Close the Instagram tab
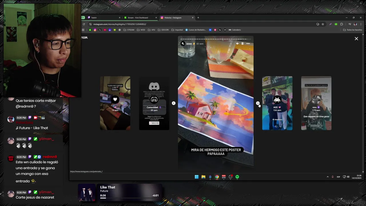Image resolution: width=366 pixels, height=206 pixels. [x=193, y=18]
